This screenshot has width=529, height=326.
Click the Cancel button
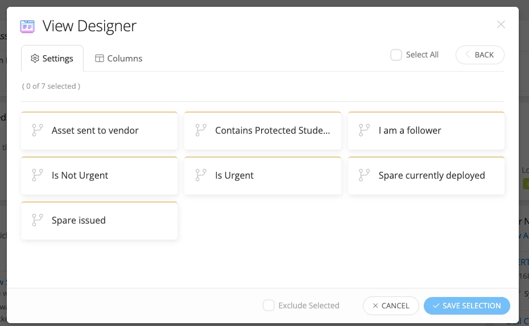(391, 306)
